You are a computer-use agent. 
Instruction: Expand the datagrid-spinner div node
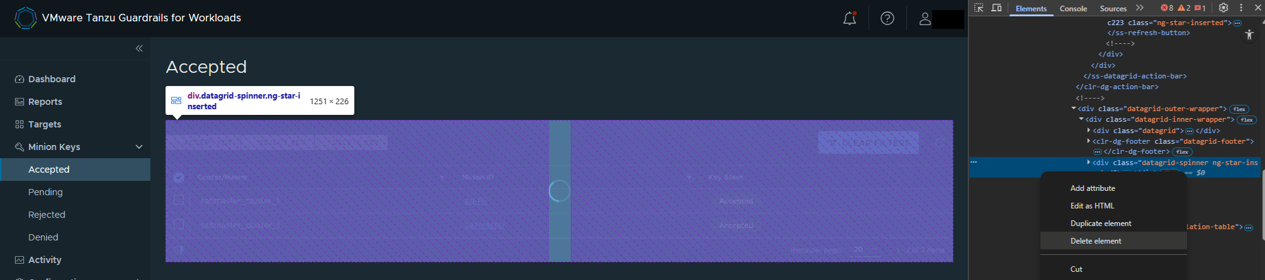click(x=1089, y=163)
